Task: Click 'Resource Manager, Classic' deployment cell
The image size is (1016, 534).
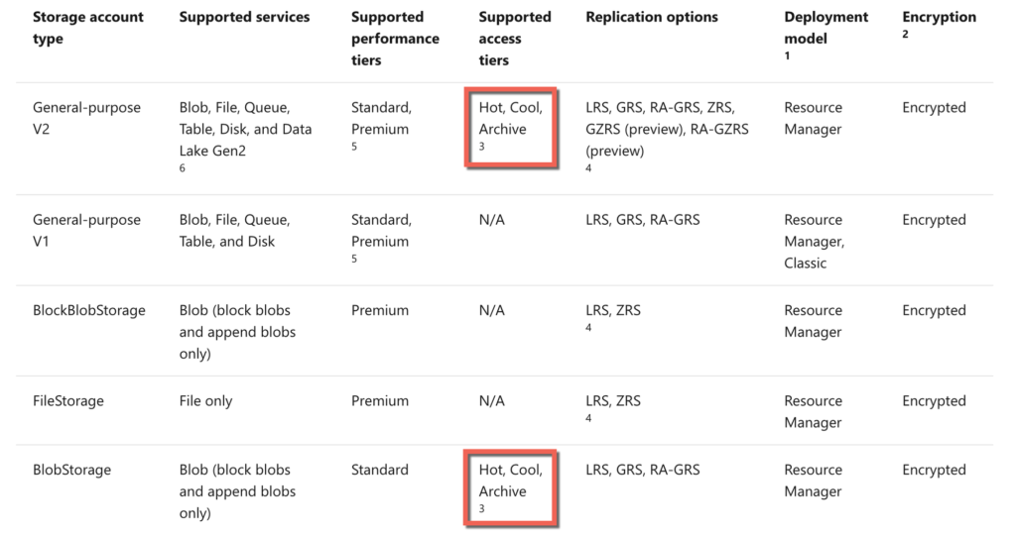Action: tap(815, 242)
